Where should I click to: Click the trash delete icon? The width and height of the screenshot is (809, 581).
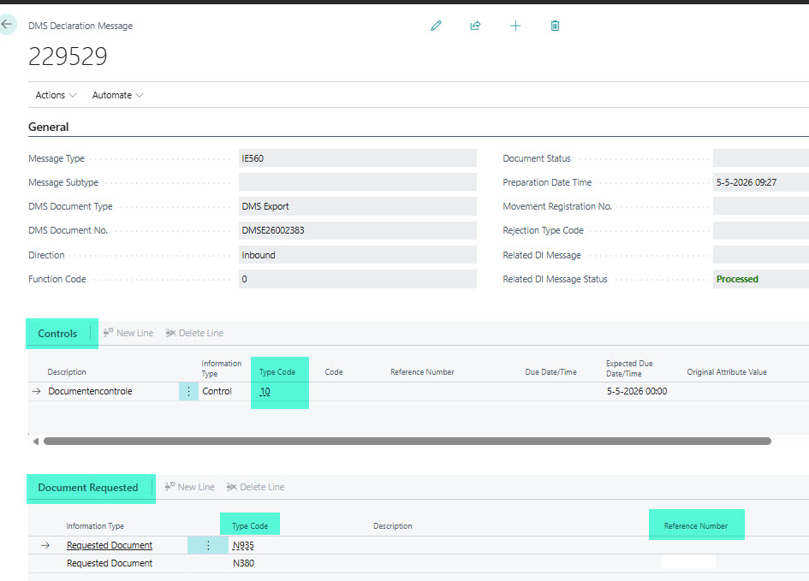(x=555, y=26)
